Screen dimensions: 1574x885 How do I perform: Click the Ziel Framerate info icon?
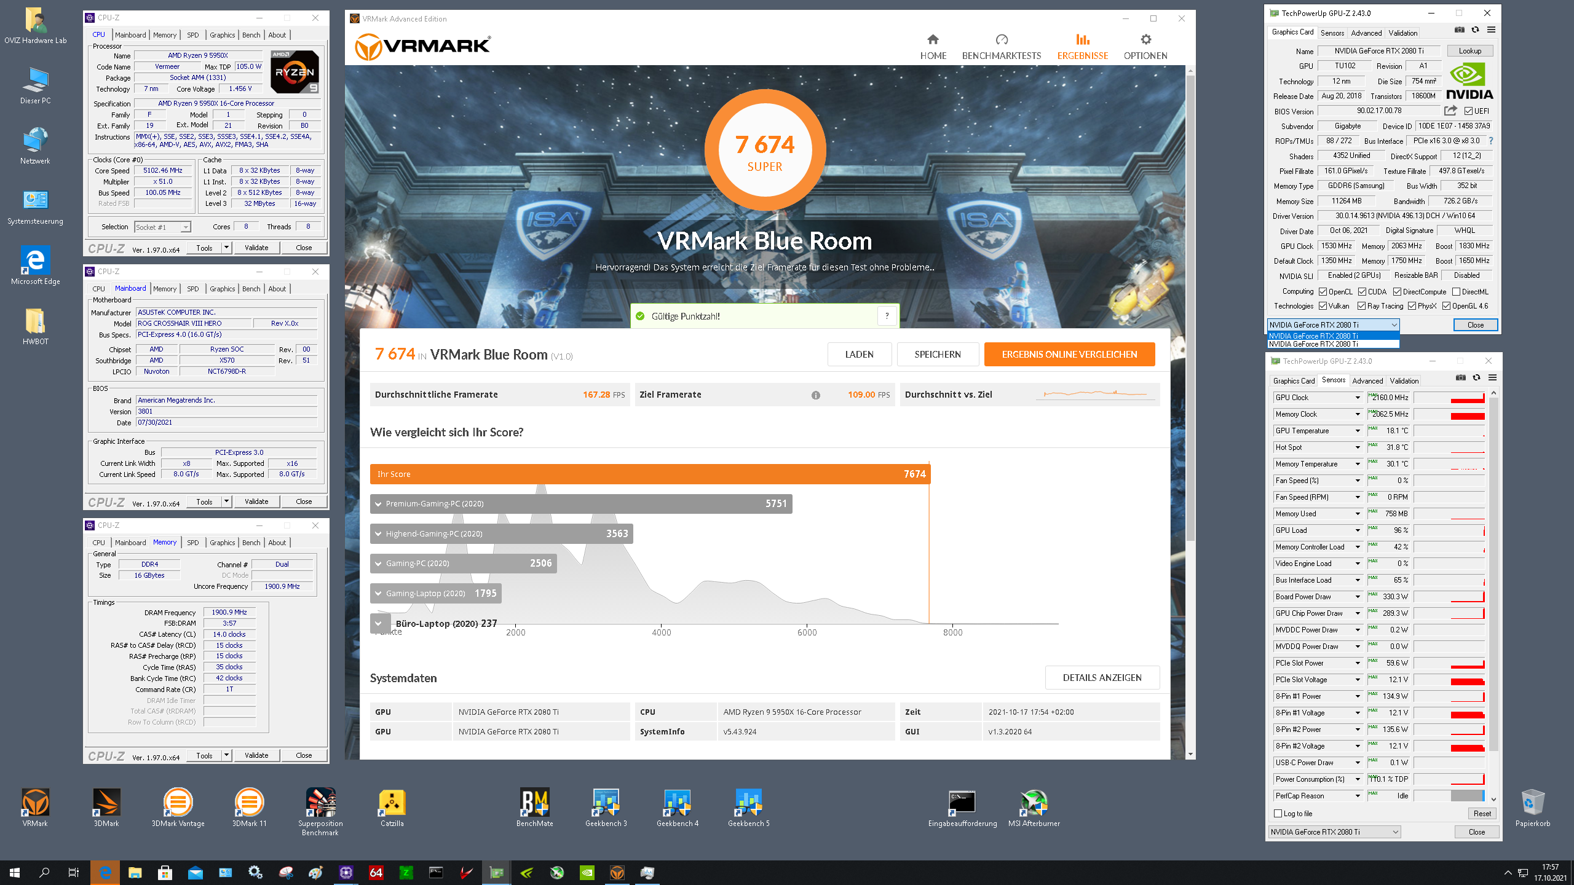815,395
